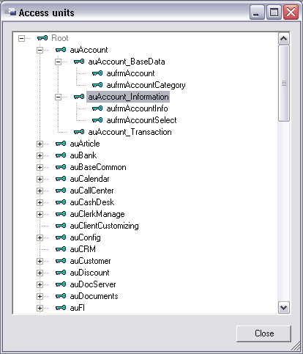This screenshot has height=354, width=303.
Task: Click key icon next to auClerkManage
Action: [x=61, y=214]
